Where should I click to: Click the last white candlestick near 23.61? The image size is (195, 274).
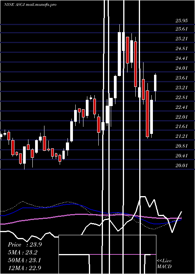point(155,83)
